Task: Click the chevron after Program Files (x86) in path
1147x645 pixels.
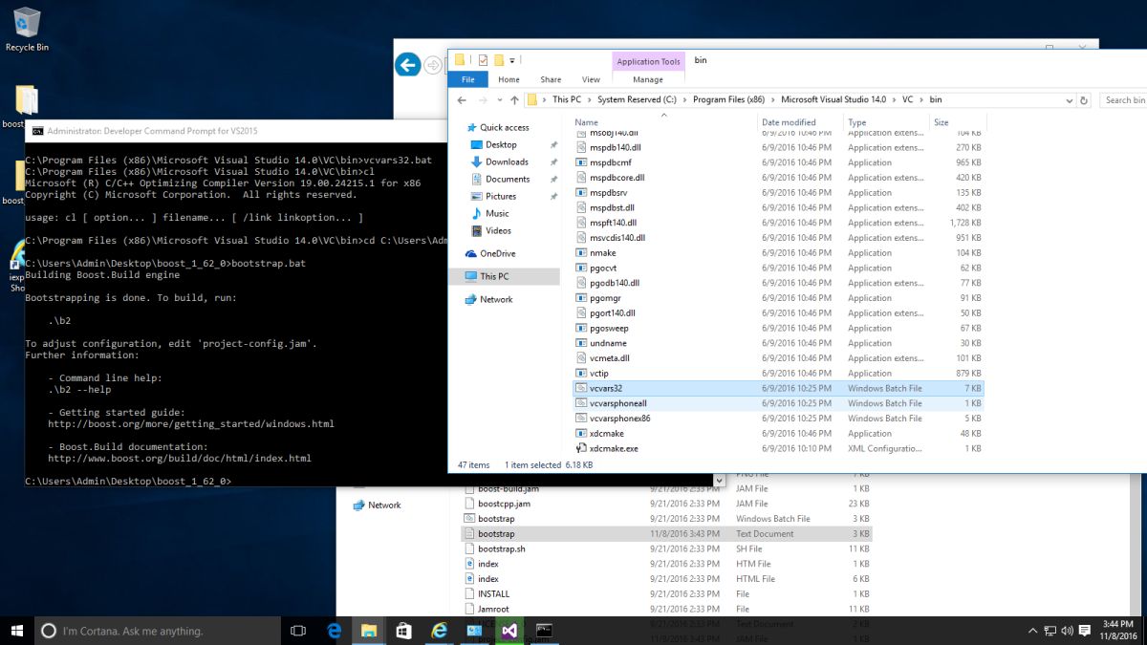Action: pyautogui.click(x=772, y=99)
